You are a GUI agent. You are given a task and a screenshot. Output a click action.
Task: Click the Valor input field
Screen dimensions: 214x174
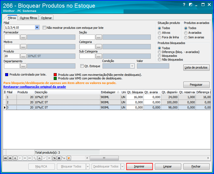pos(153,66)
